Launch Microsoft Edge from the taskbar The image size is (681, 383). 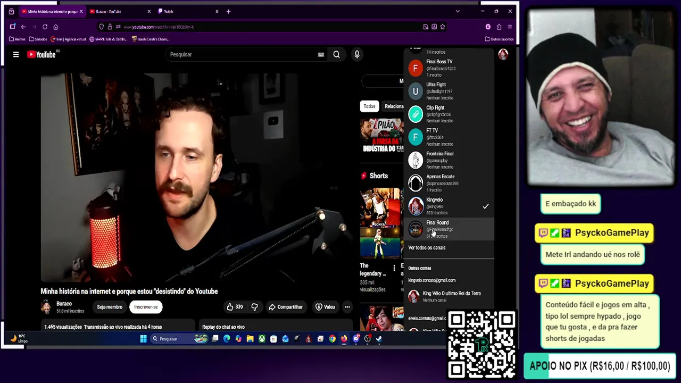[227, 338]
